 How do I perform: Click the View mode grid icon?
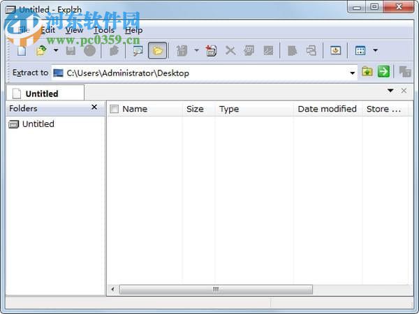pos(360,50)
